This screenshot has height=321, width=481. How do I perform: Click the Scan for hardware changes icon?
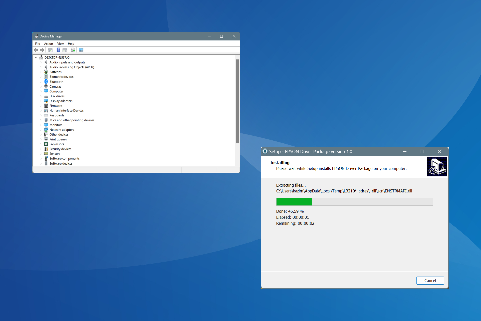(81, 50)
